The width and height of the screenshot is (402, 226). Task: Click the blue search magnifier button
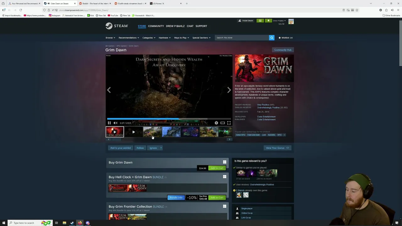pos(272,38)
